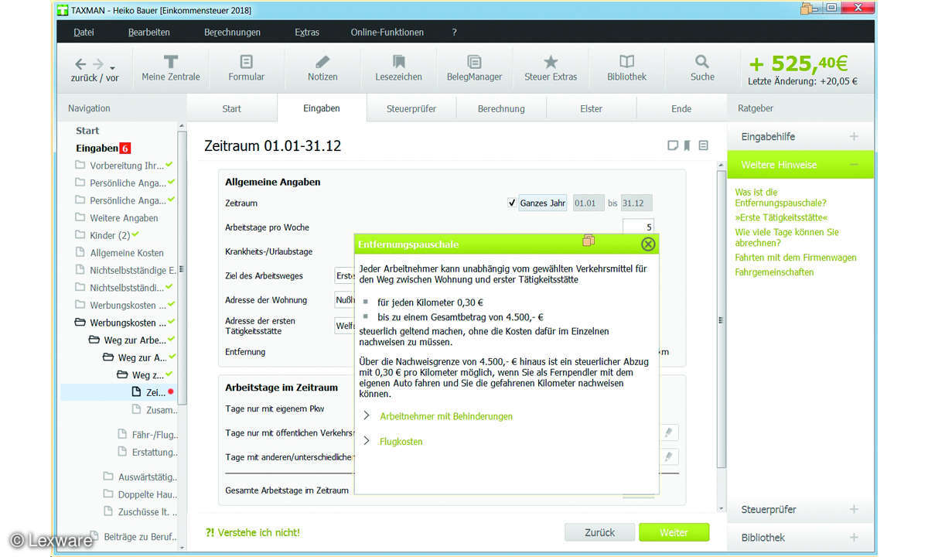Open Fahrten mit dem Firmenwagen link
The width and height of the screenshot is (928, 557).
click(796, 258)
